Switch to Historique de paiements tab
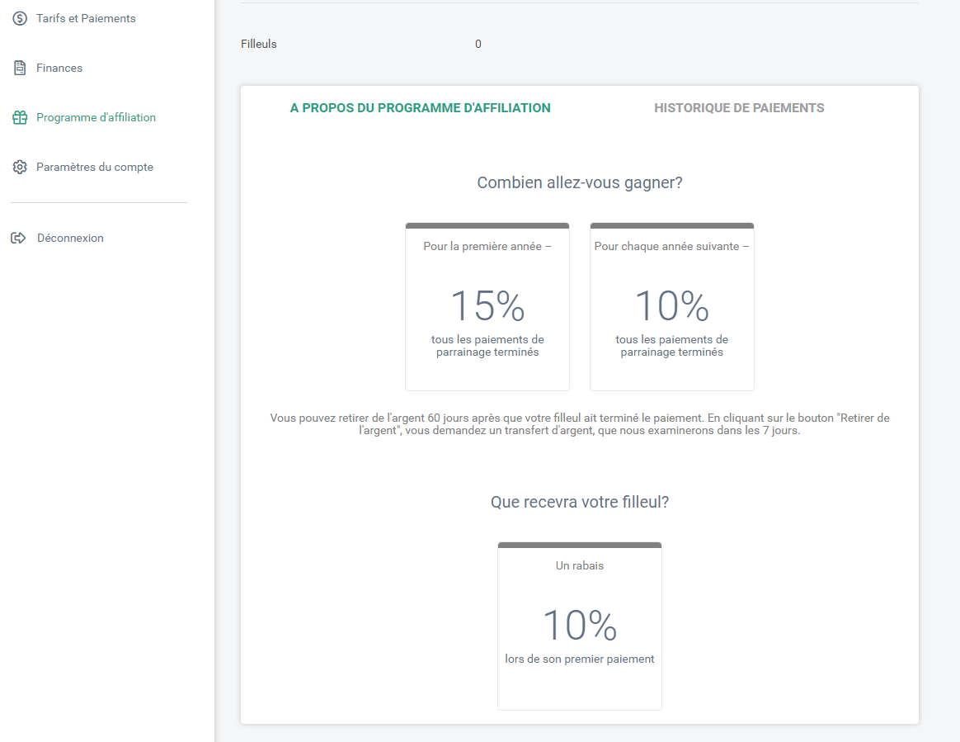The image size is (960, 742). pos(739,108)
